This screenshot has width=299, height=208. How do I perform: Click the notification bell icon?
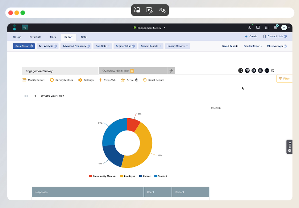[x=275, y=27]
